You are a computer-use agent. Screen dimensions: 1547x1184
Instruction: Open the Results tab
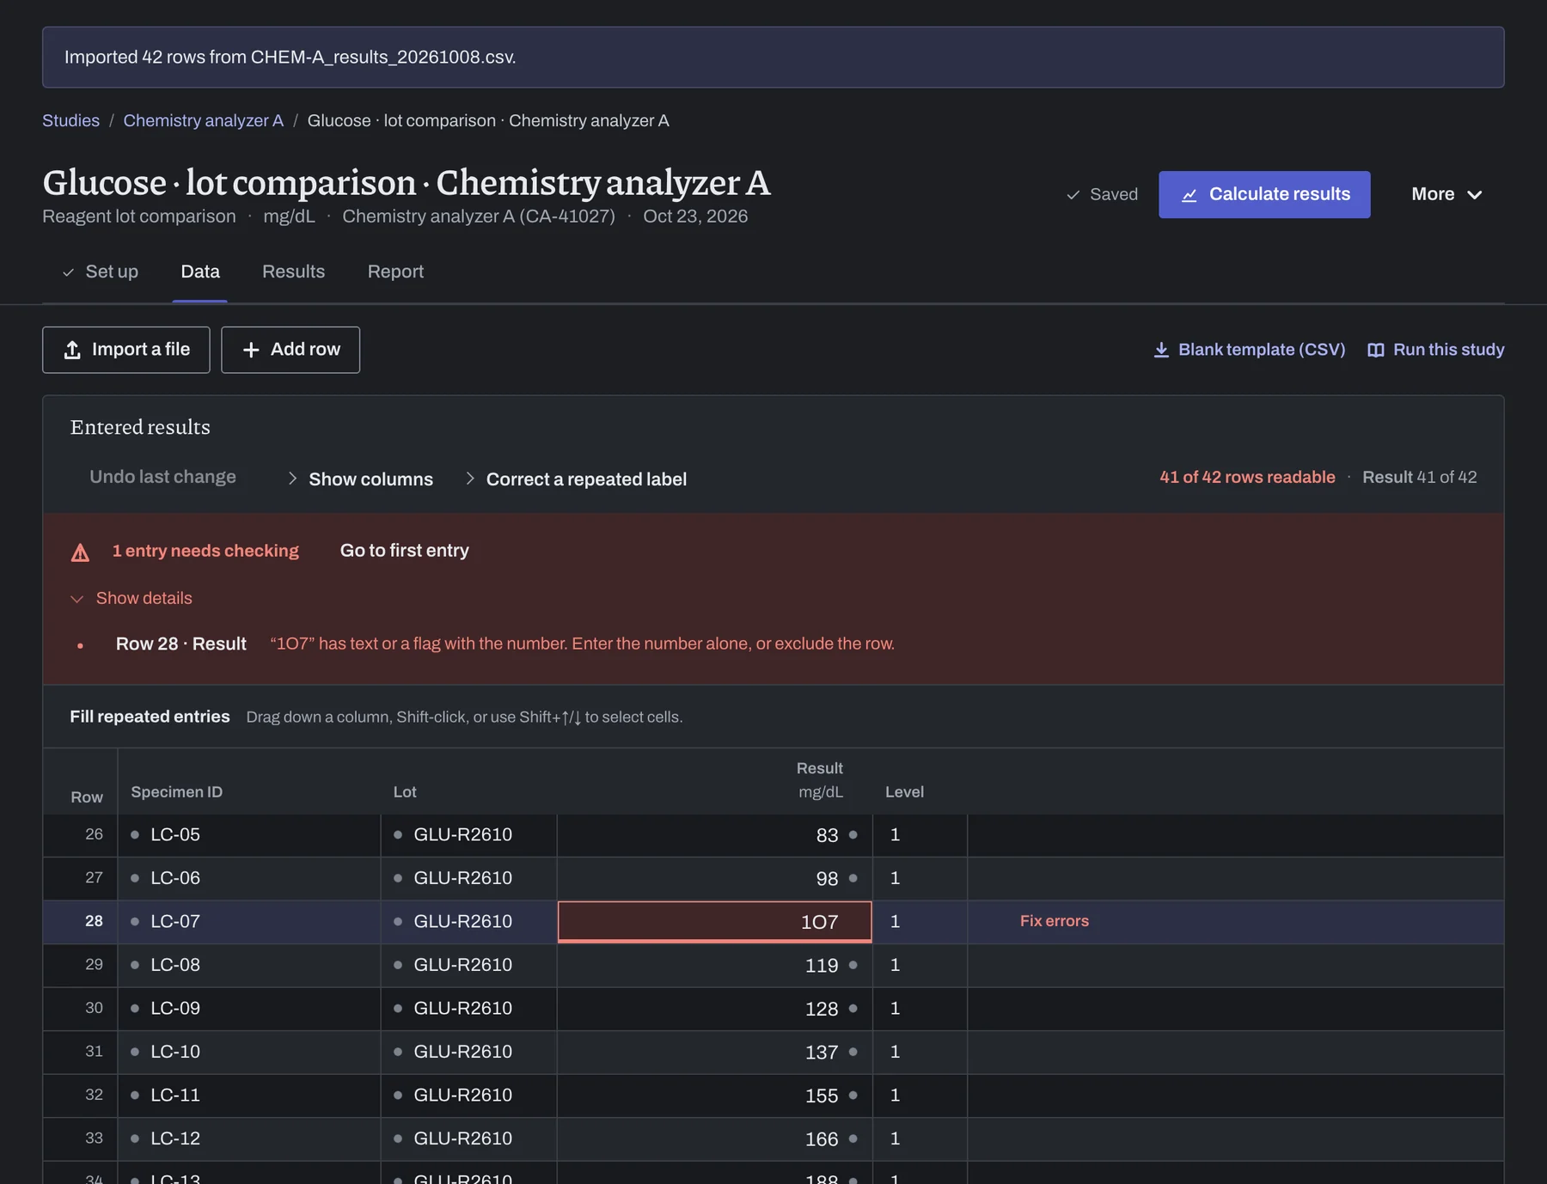(293, 272)
